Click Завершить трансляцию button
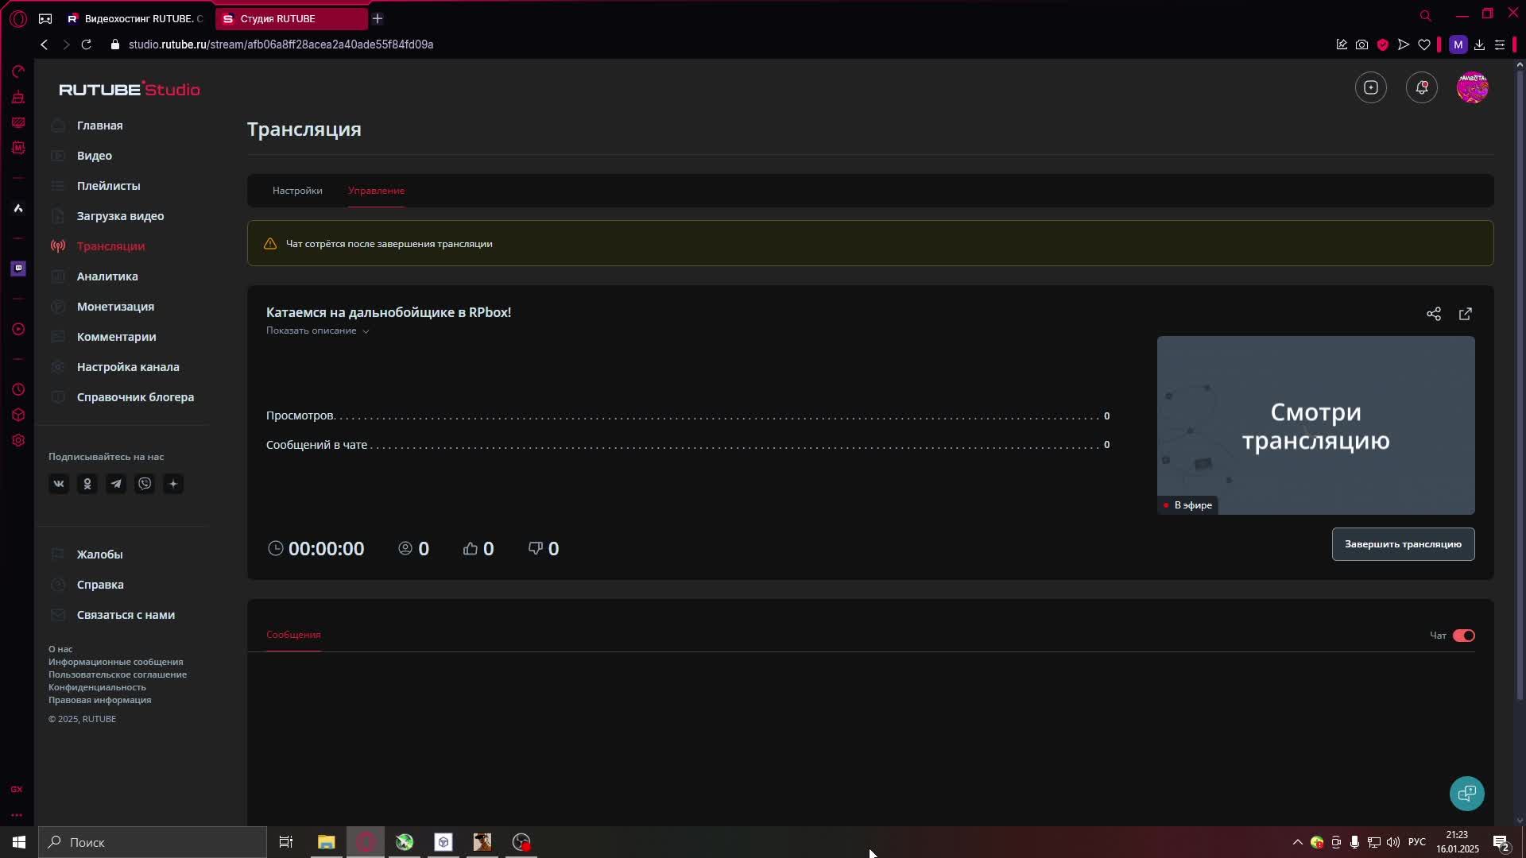This screenshot has width=1526, height=858. point(1403,544)
